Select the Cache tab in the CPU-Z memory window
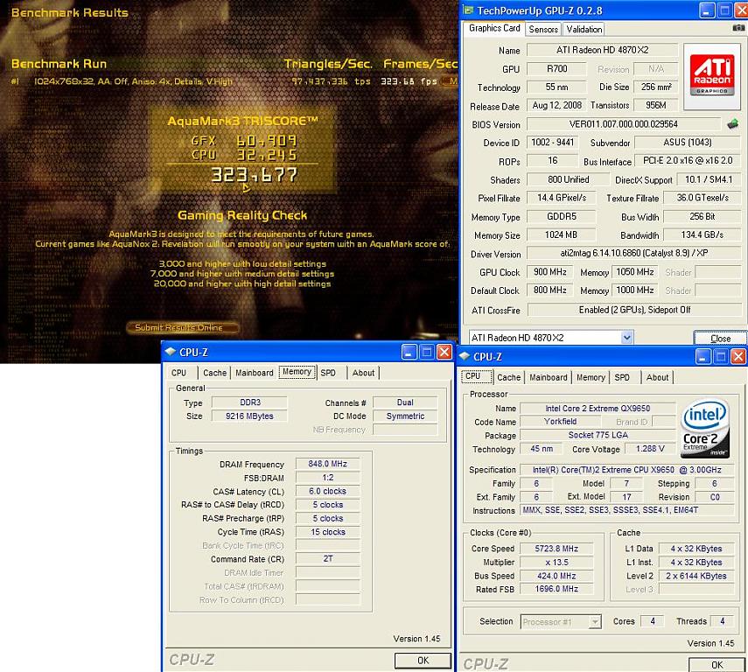 (214, 373)
